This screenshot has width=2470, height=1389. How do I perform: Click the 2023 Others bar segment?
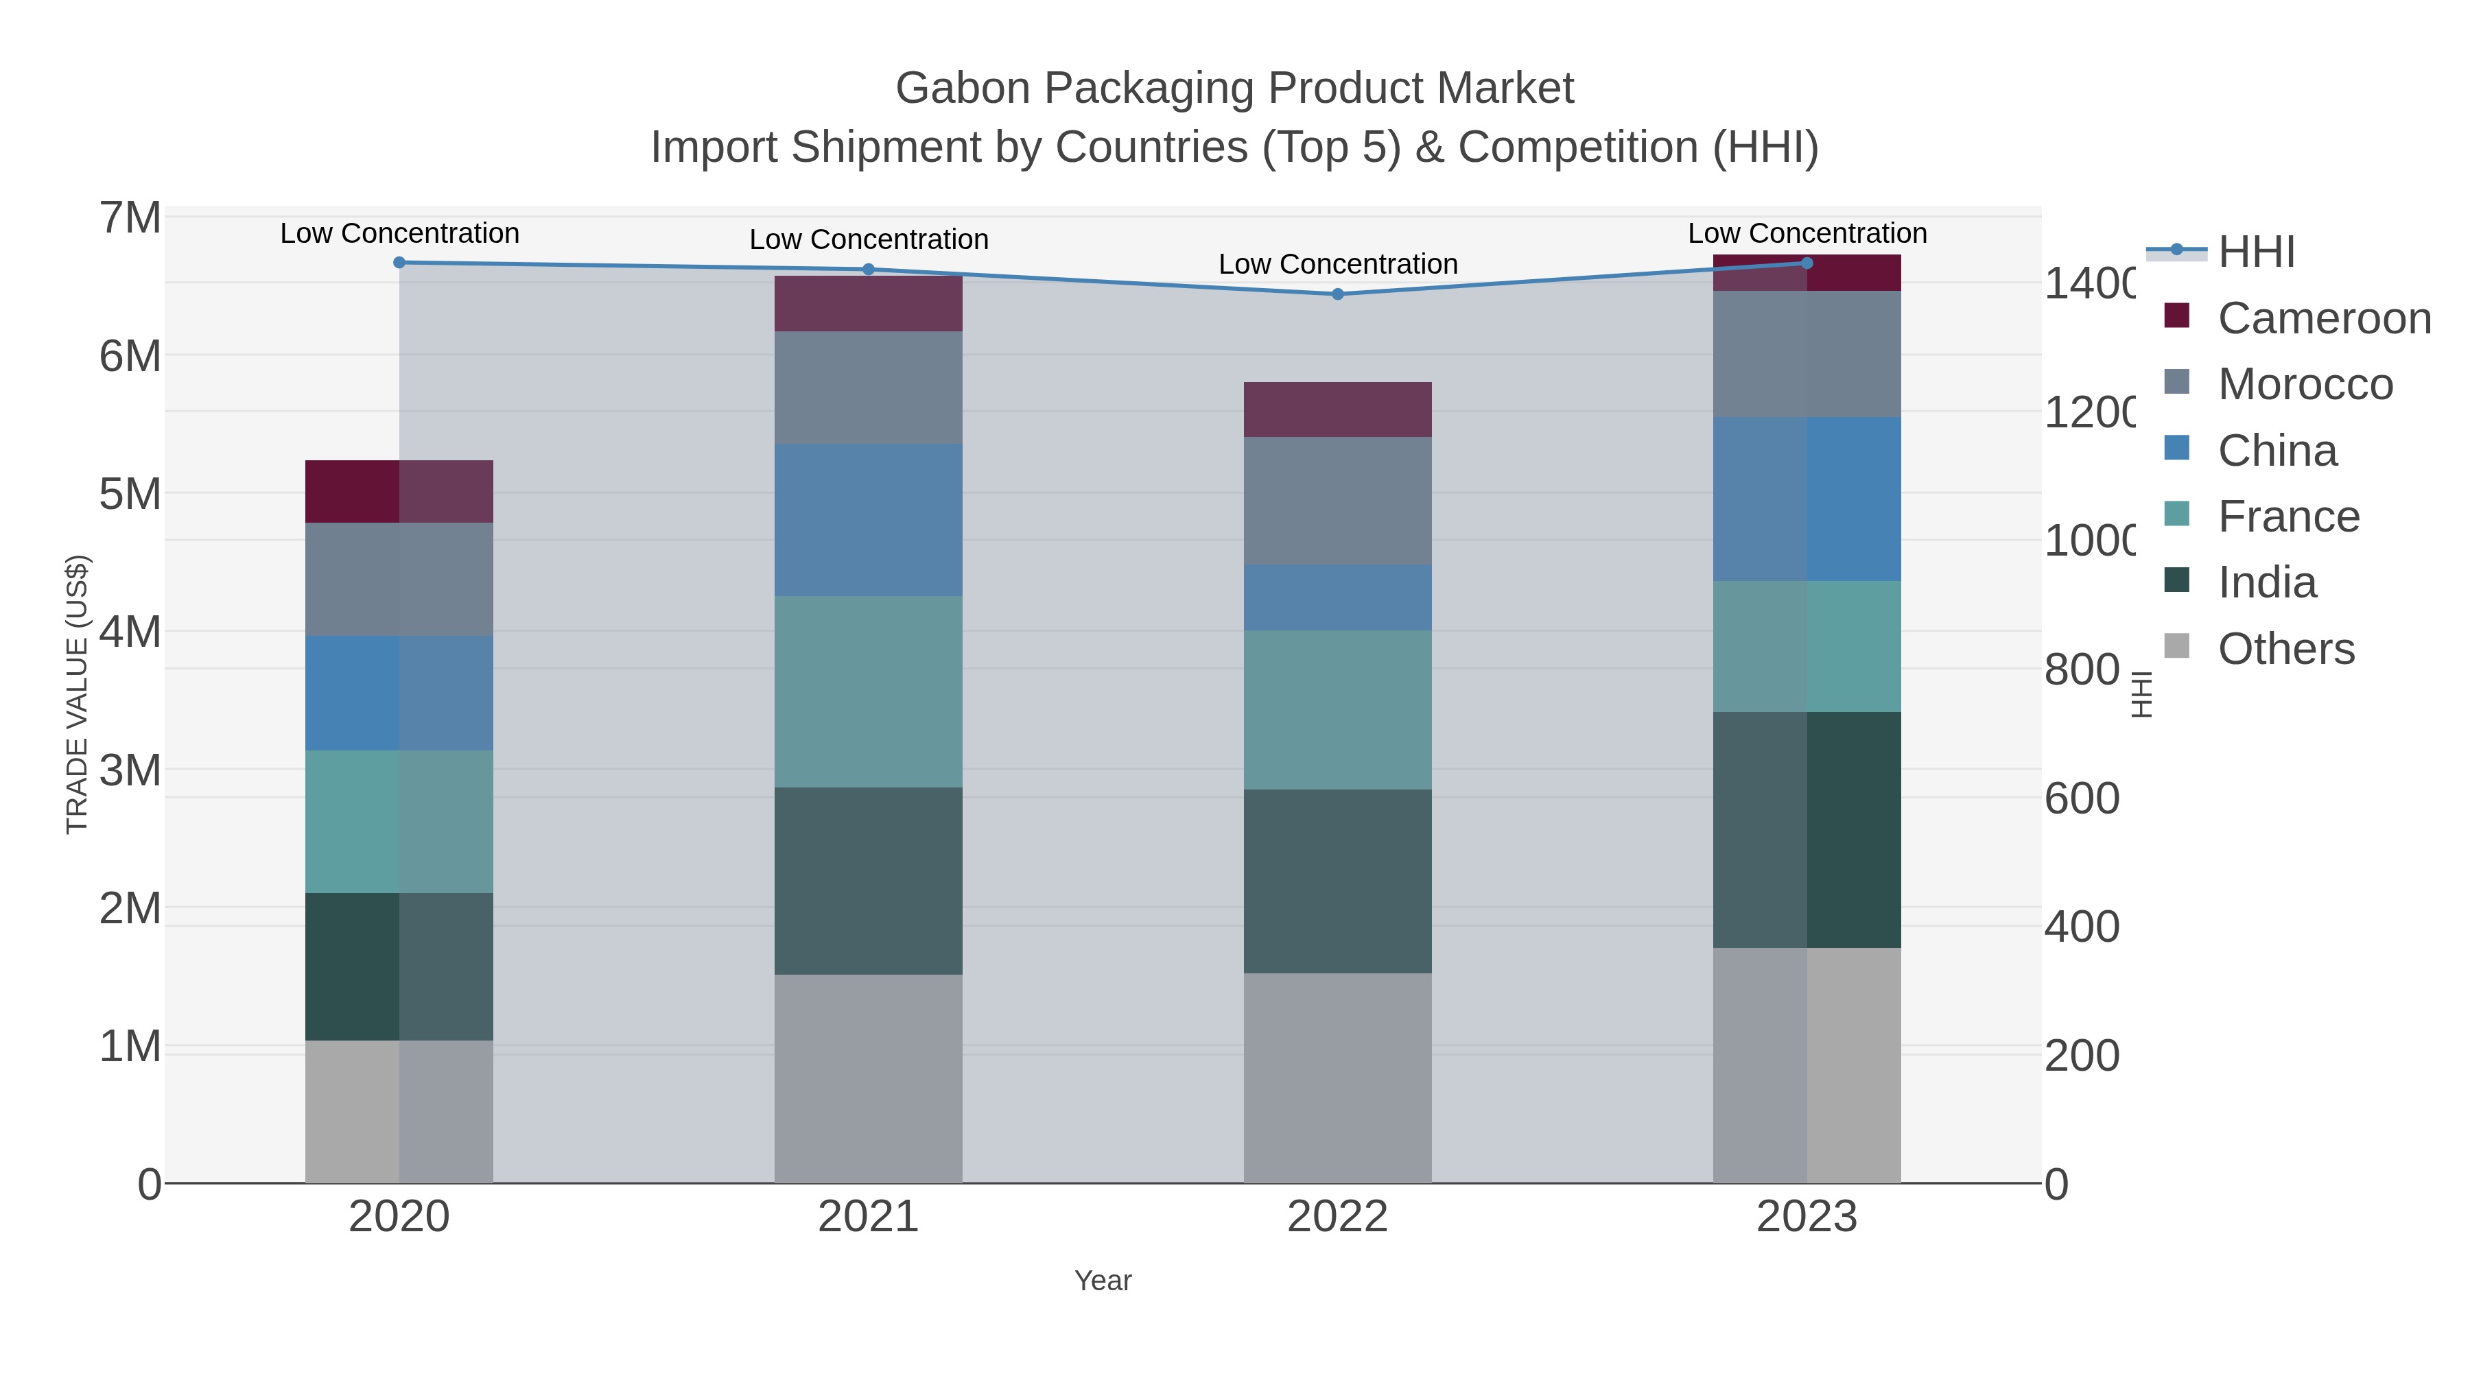point(1807,1065)
